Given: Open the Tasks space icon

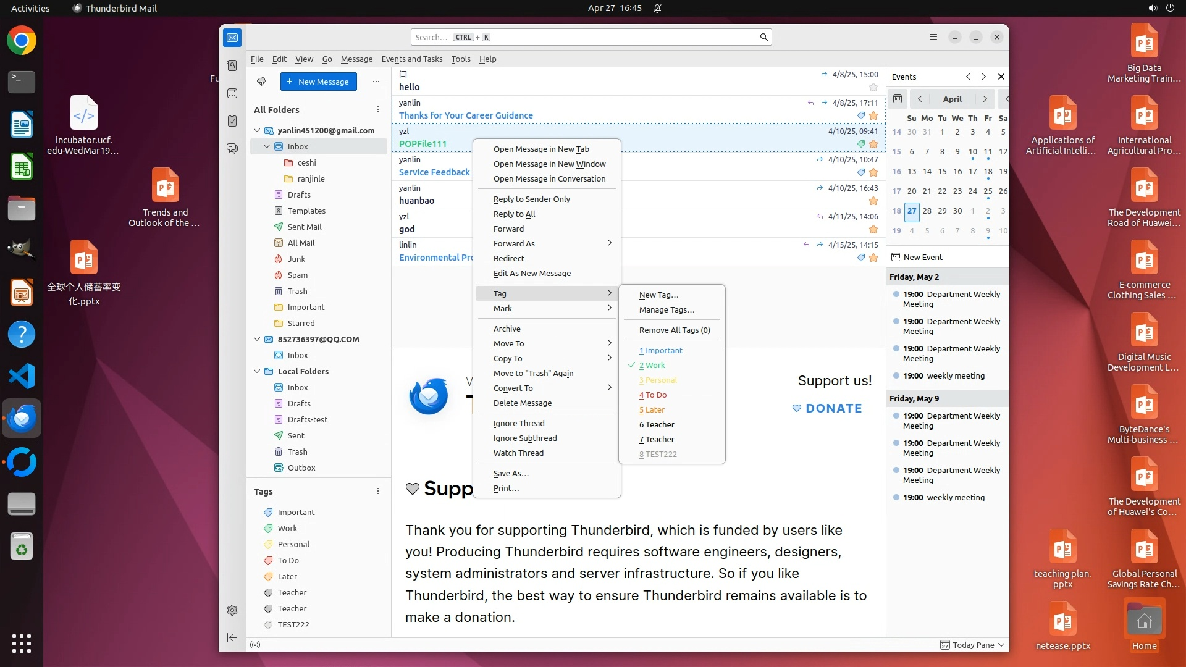Looking at the screenshot, I should [232, 121].
